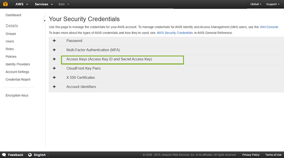Expand Account Identifiers plus icon

coord(54,87)
